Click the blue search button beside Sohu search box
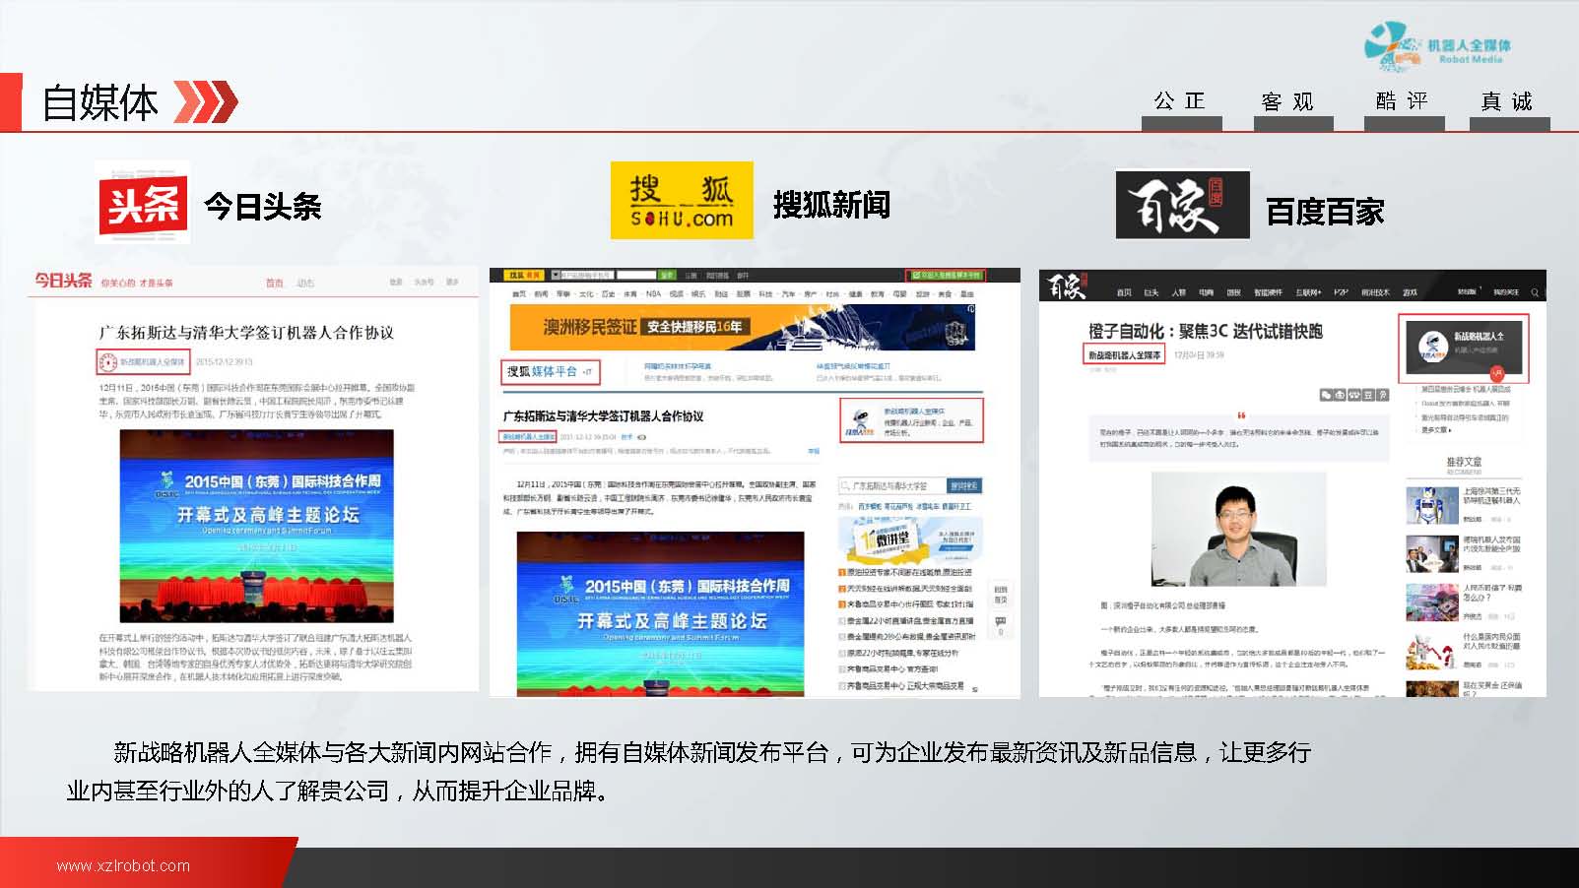1579x888 pixels. point(963,486)
